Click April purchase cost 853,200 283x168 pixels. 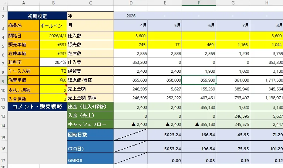pos(131,62)
